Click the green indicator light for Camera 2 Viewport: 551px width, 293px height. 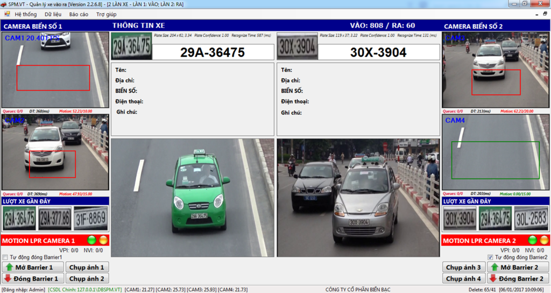pos(533,240)
